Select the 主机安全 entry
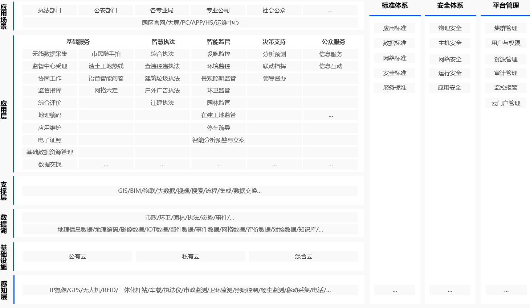530x308 pixels. [450, 43]
